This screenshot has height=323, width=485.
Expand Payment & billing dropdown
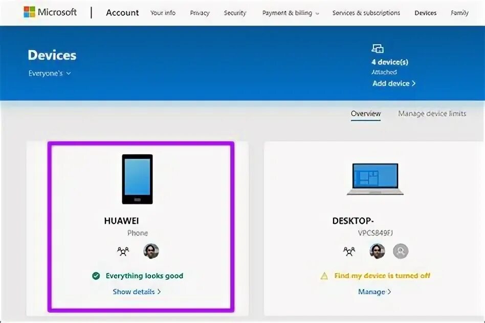point(291,13)
